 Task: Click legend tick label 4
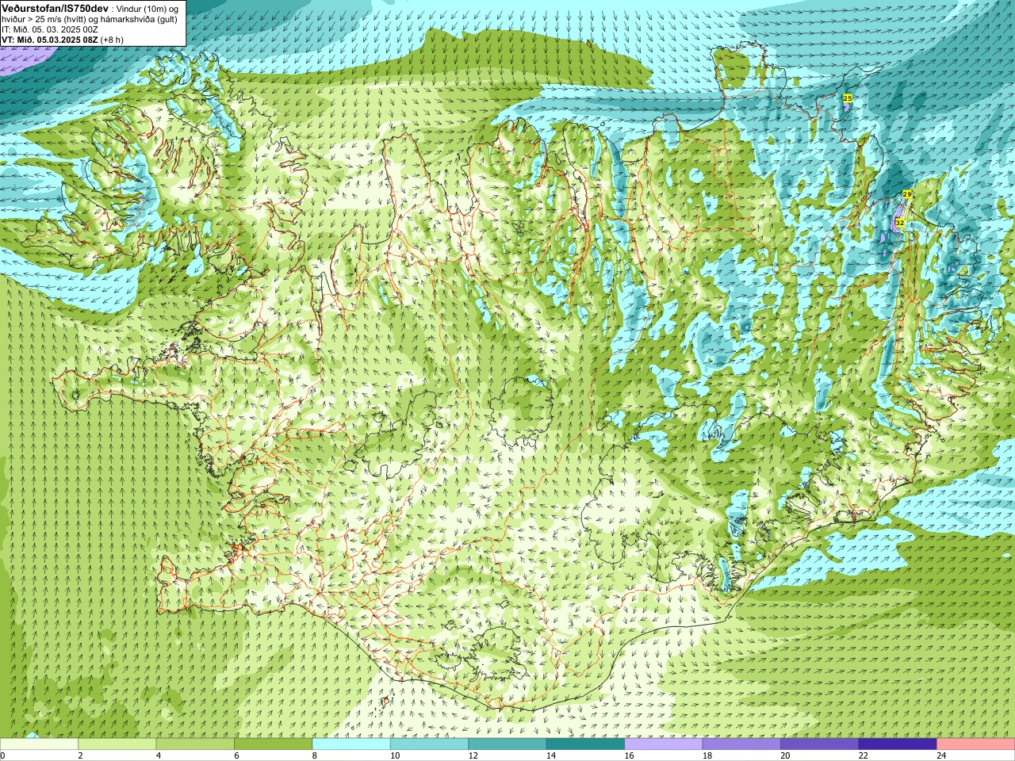[x=159, y=756]
